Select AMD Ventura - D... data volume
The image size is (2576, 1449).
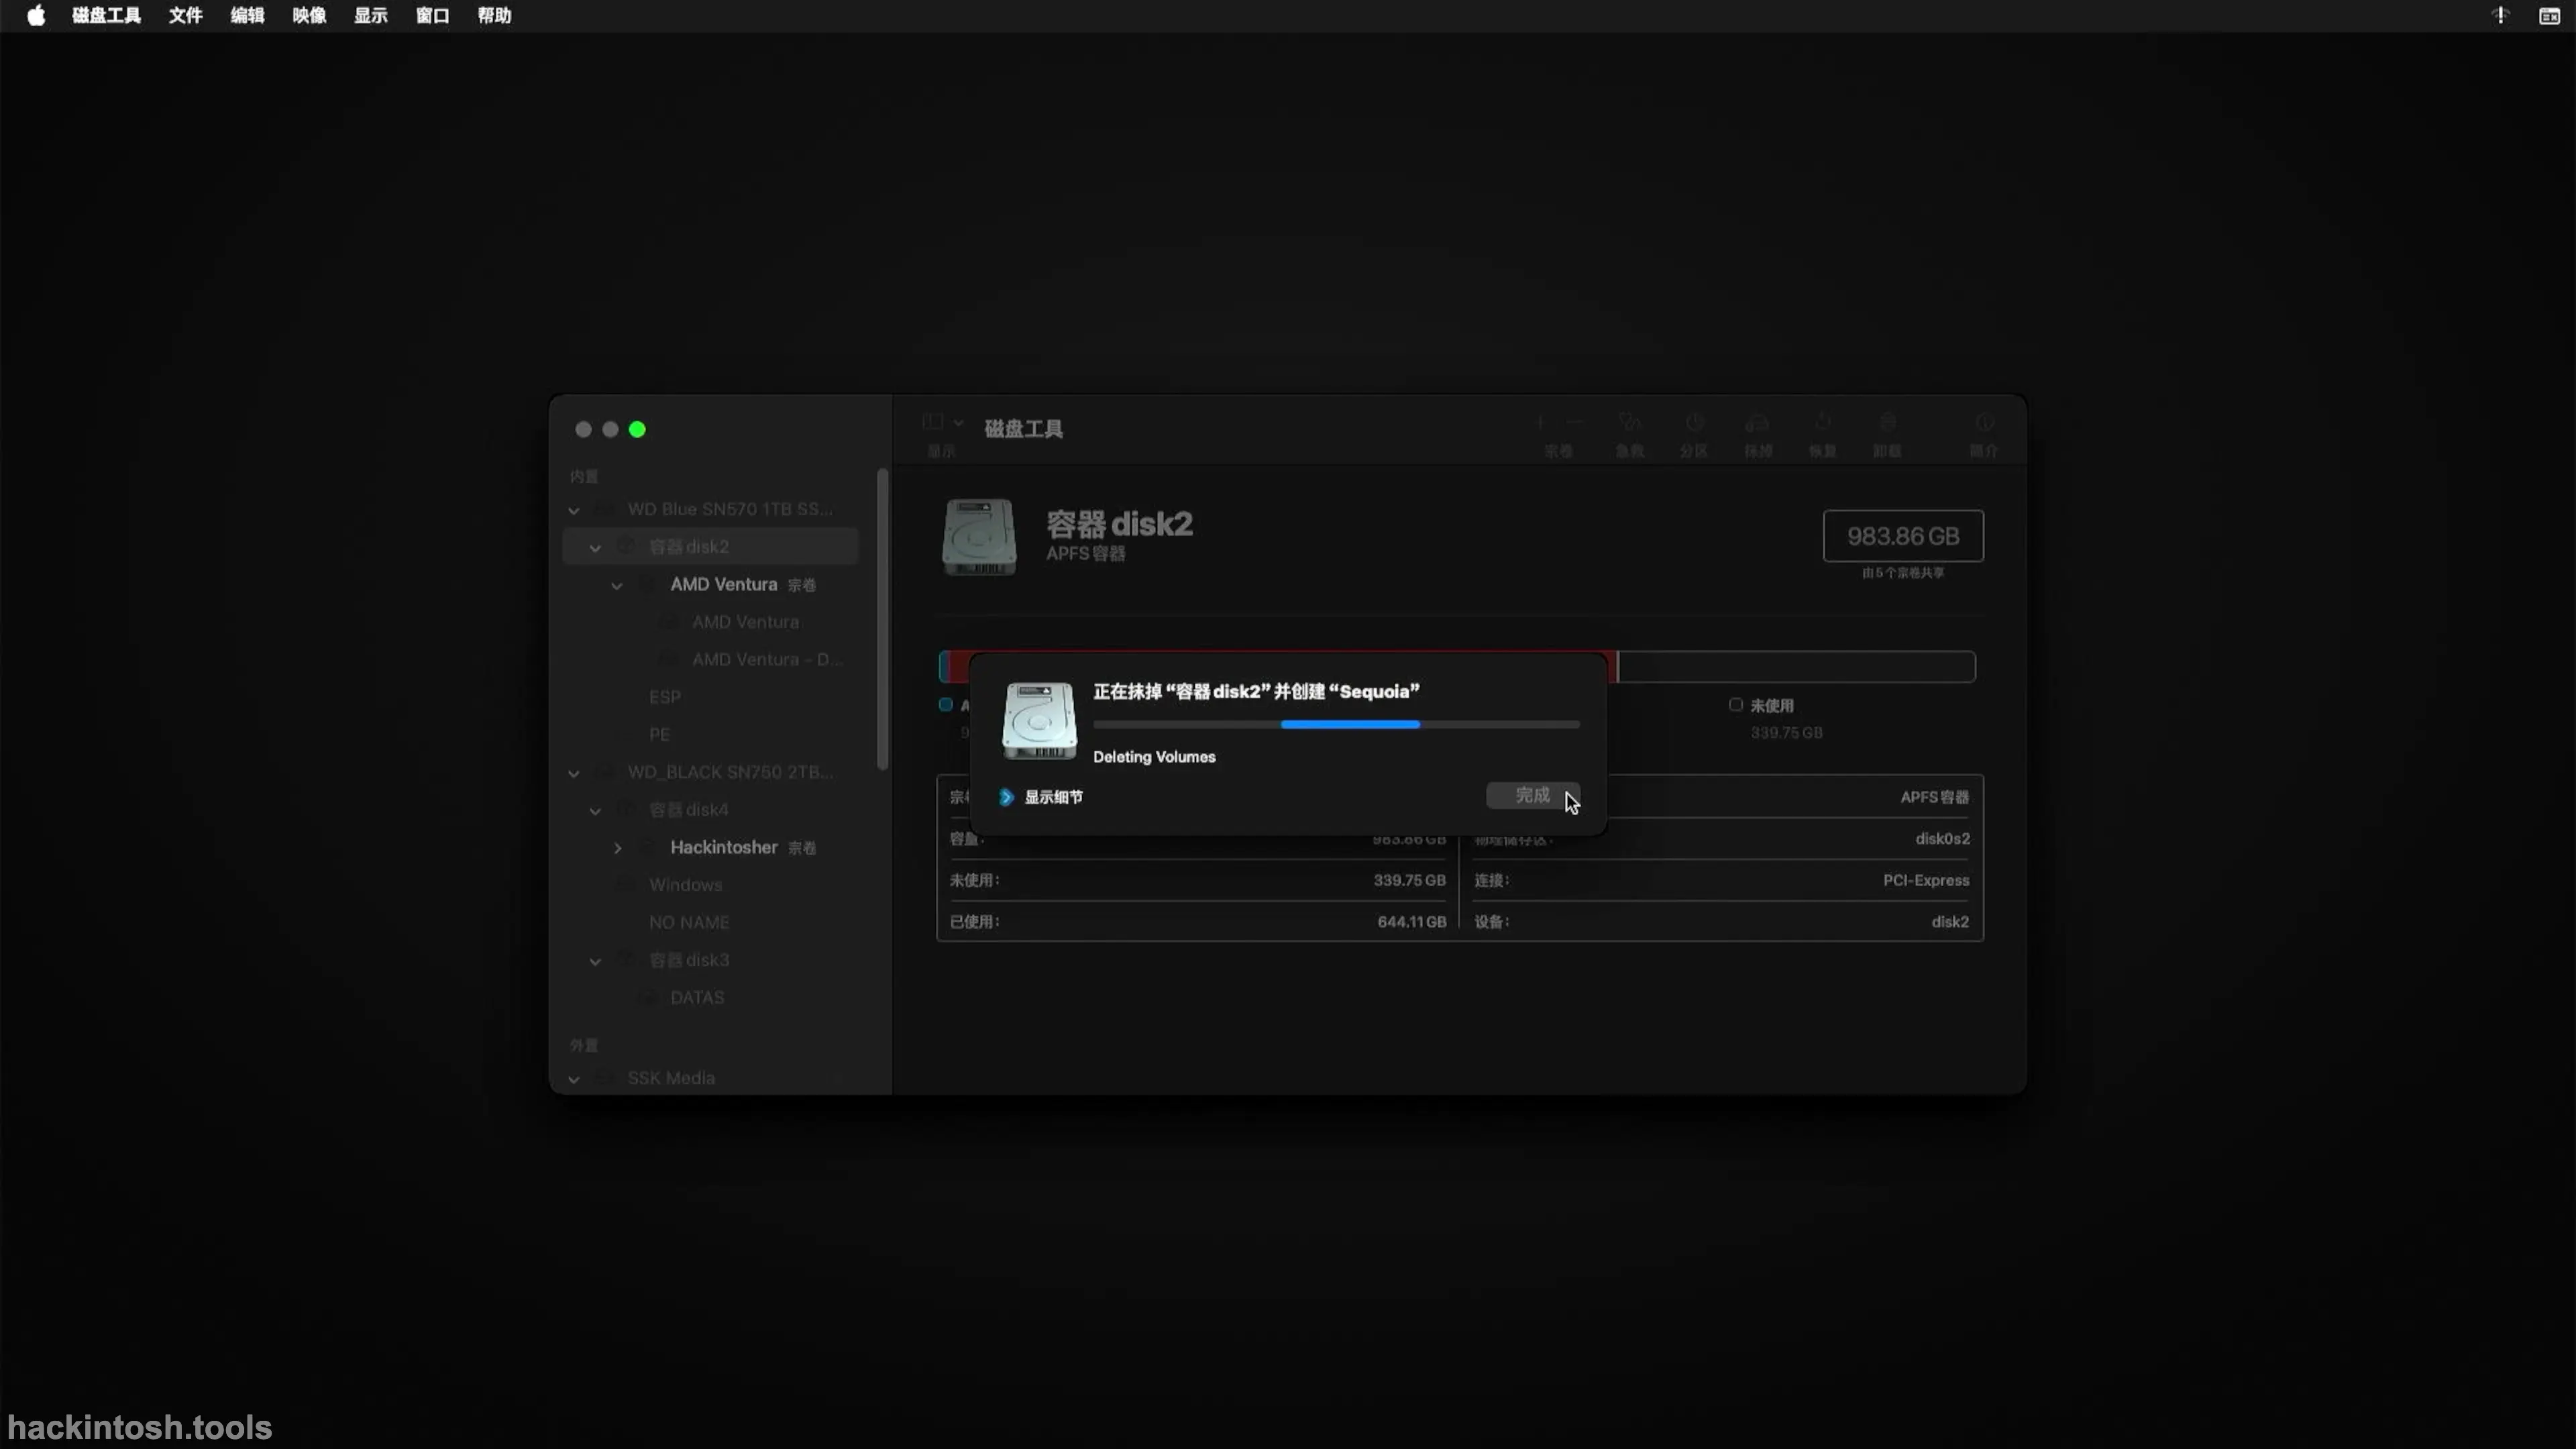click(710, 659)
